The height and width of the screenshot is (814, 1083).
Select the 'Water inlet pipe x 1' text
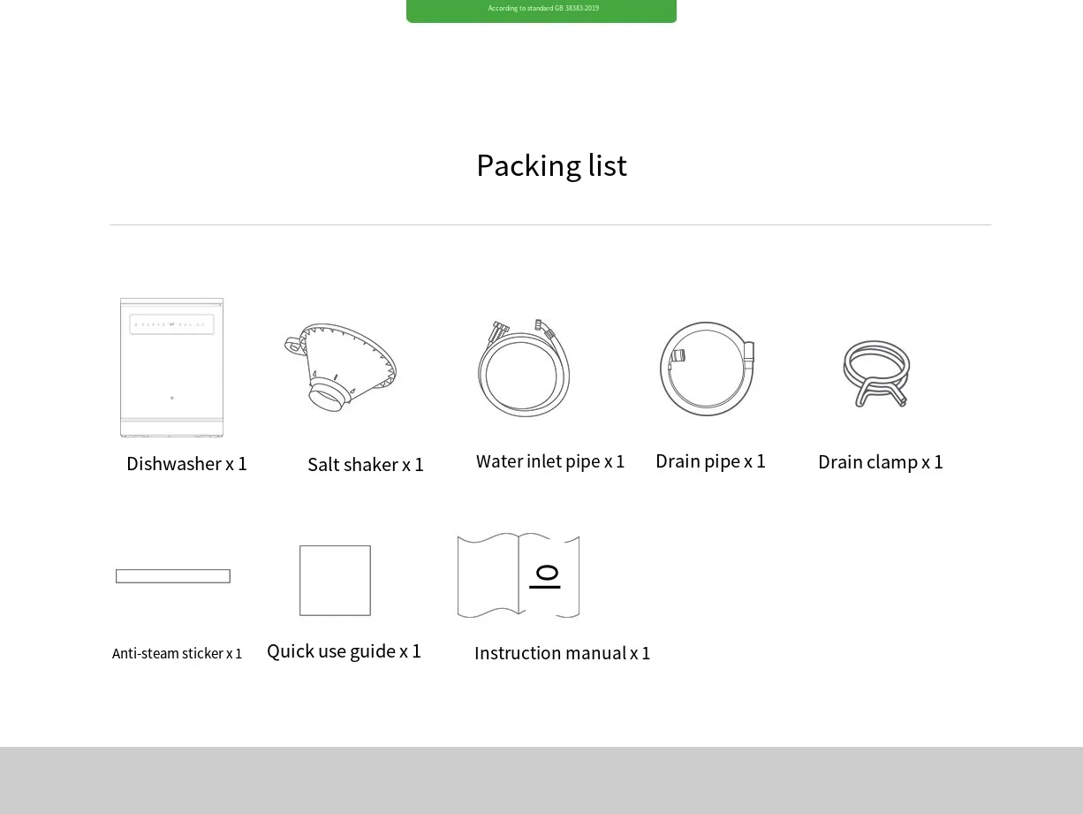tap(550, 461)
